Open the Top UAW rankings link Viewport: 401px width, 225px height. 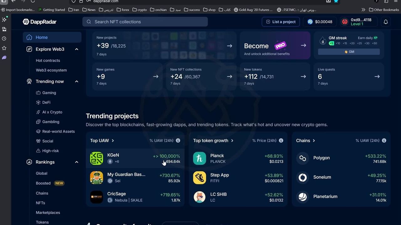(102, 141)
